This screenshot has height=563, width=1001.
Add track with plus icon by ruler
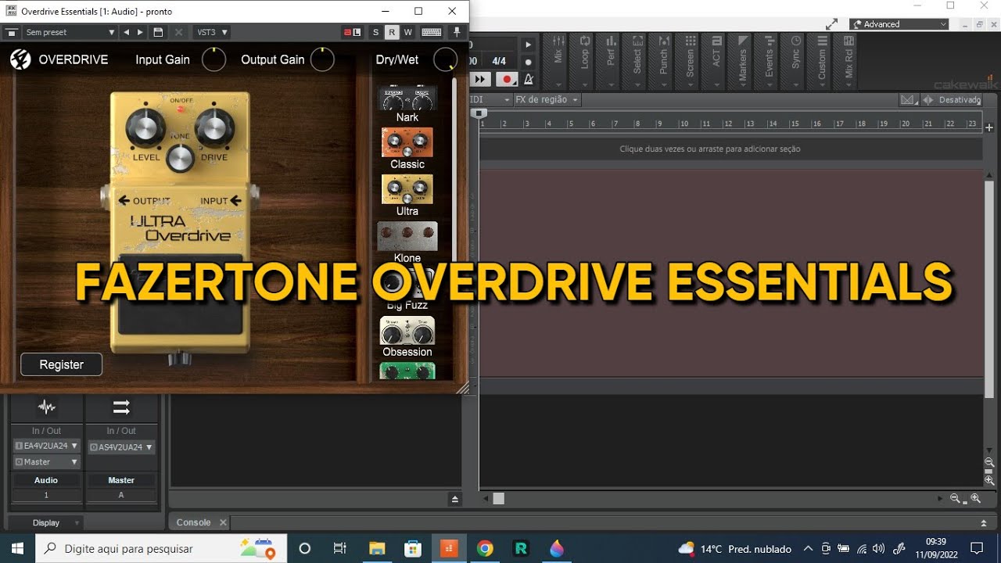(x=989, y=127)
